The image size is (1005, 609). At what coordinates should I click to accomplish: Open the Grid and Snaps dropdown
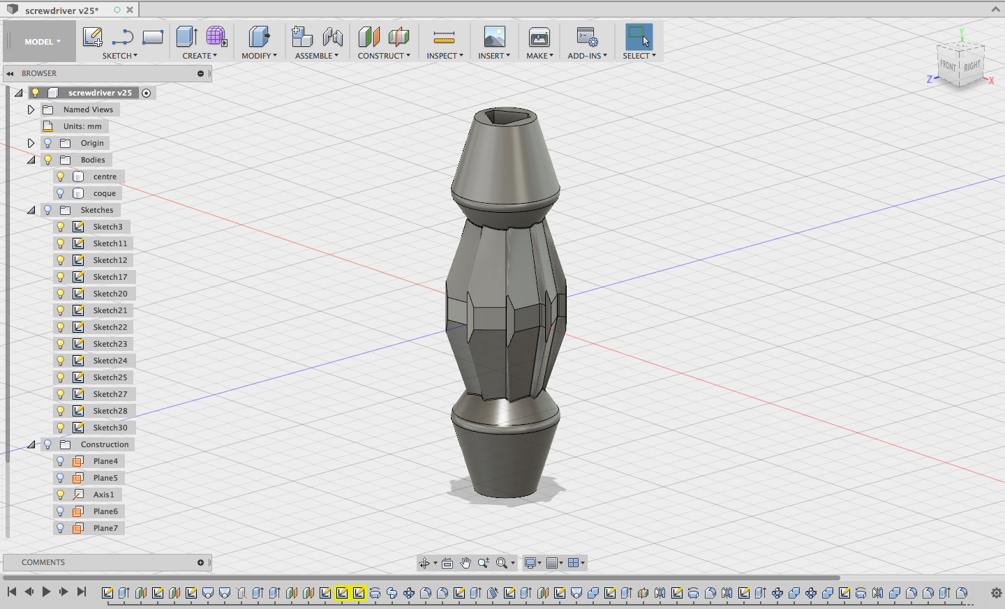pos(555,563)
